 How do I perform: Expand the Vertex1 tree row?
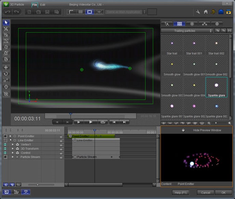13,144
